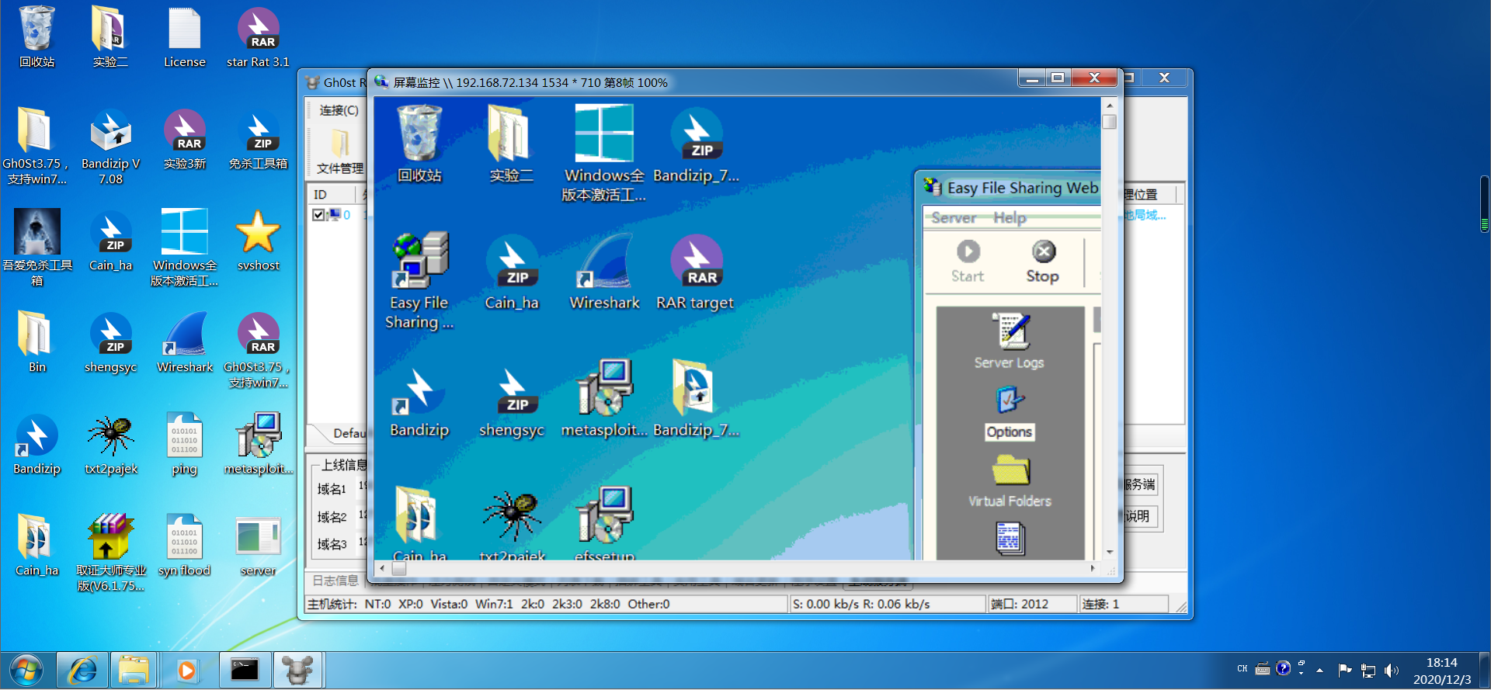Viewport: 1491px width, 690px height.
Task: Click the horizontal scrollbar thumb of screen monitor
Action: pyautogui.click(x=398, y=568)
